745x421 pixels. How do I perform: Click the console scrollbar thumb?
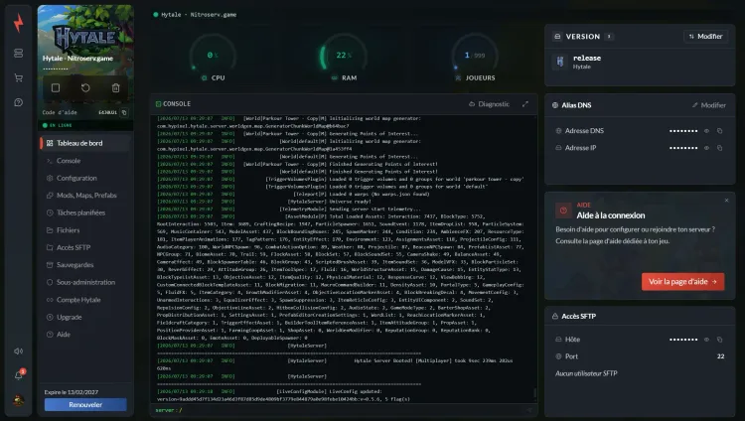click(x=535, y=392)
